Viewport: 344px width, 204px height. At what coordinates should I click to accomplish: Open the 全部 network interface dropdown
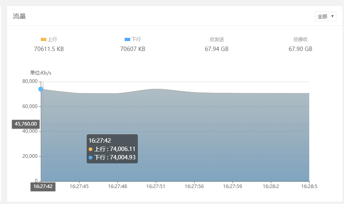click(x=325, y=16)
